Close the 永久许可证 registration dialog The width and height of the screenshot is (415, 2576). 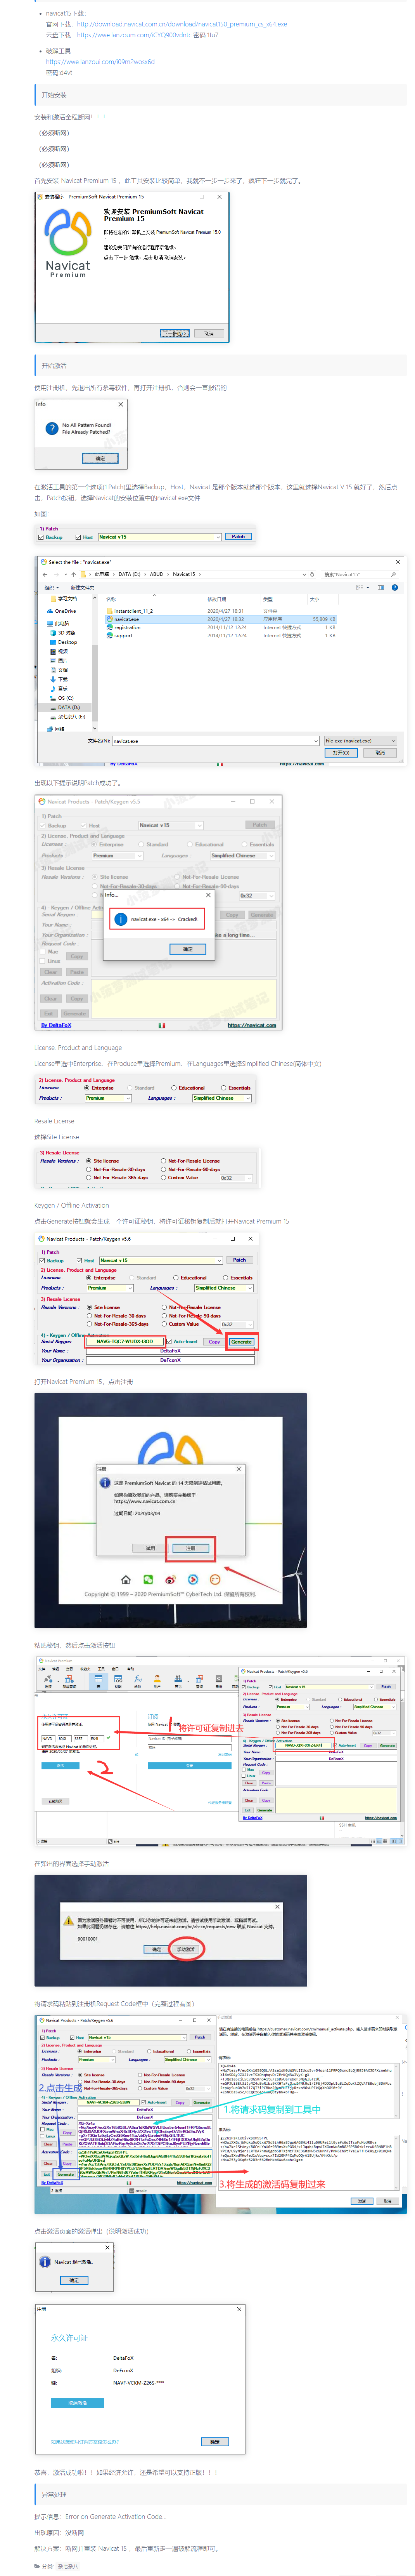(239, 2309)
